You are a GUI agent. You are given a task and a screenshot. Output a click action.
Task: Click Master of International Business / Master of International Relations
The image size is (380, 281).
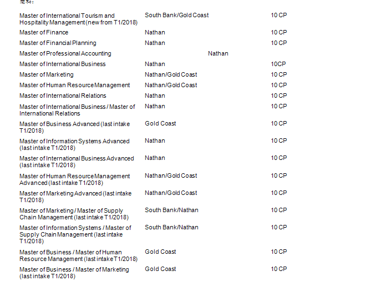point(77,109)
